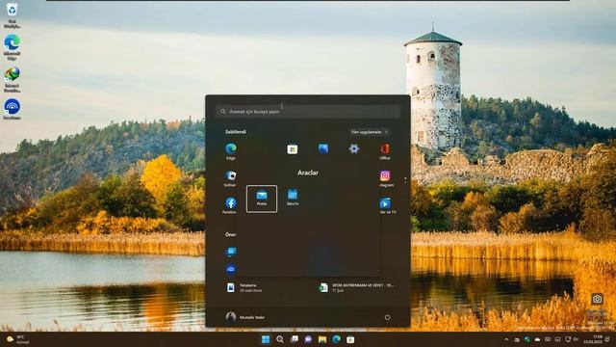This screenshot has height=347, width=616.
Task: Show hidden system tray icons chevron
Action: (506, 339)
